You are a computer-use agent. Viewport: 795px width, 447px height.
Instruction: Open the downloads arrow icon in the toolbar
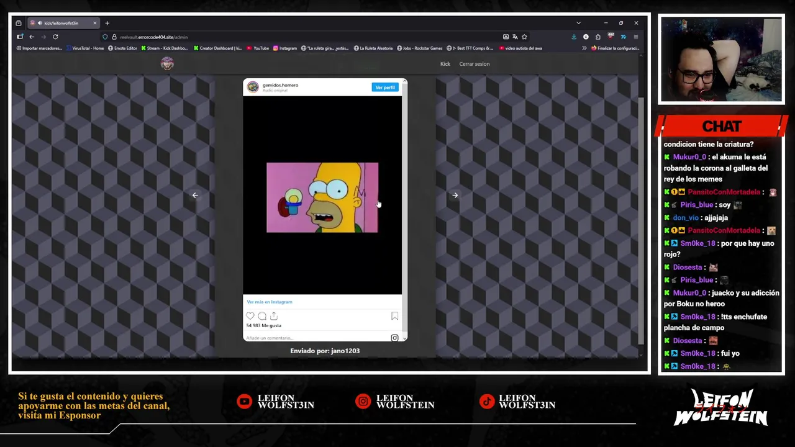pyautogui.click(x=574, y=37)
